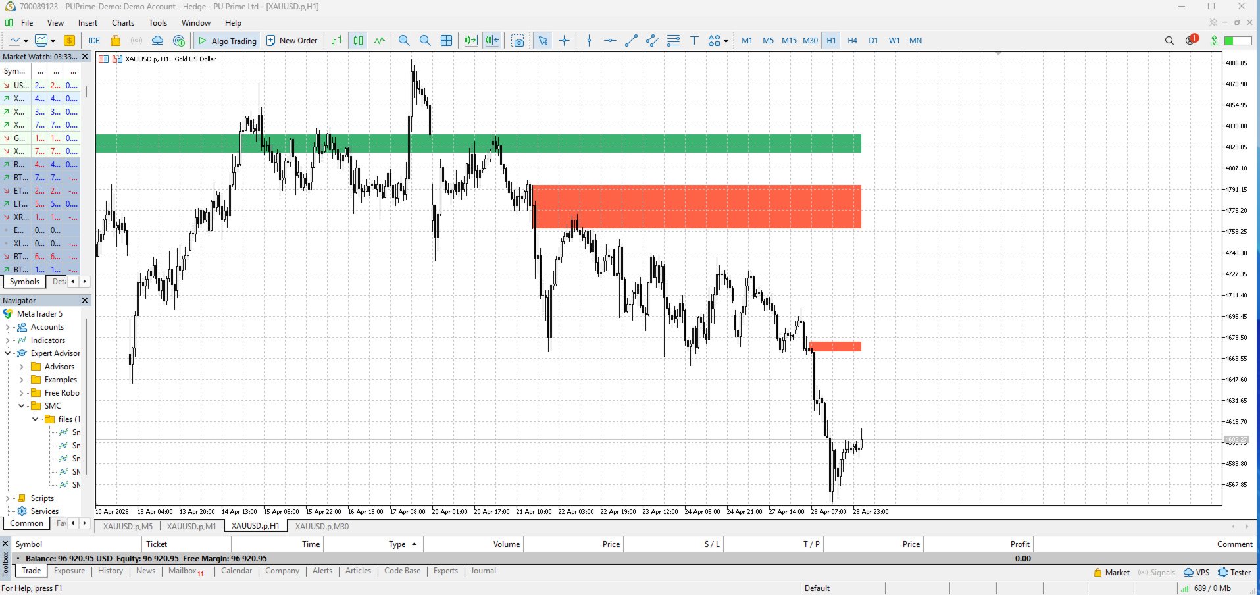Switch to XAUUSD.p,M5 chart tab
Screen dimensions: 1260x595
(128, 527)
